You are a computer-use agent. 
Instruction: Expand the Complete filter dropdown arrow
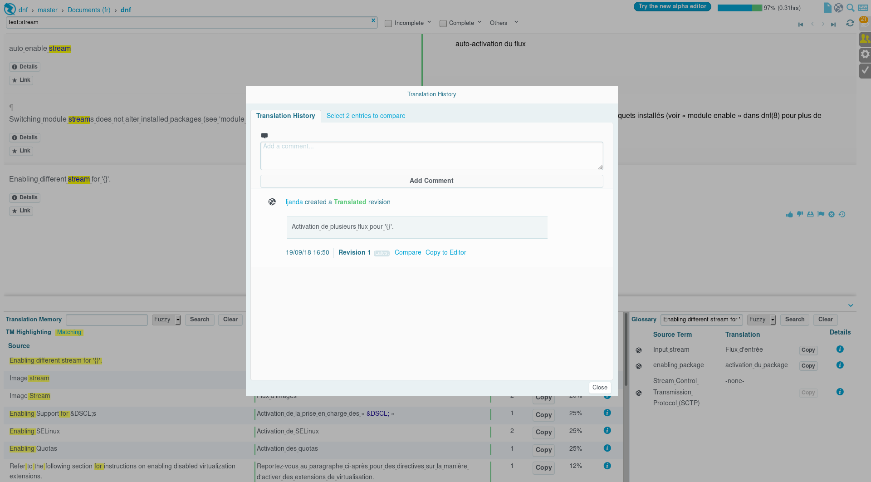[x=480, y=22]
